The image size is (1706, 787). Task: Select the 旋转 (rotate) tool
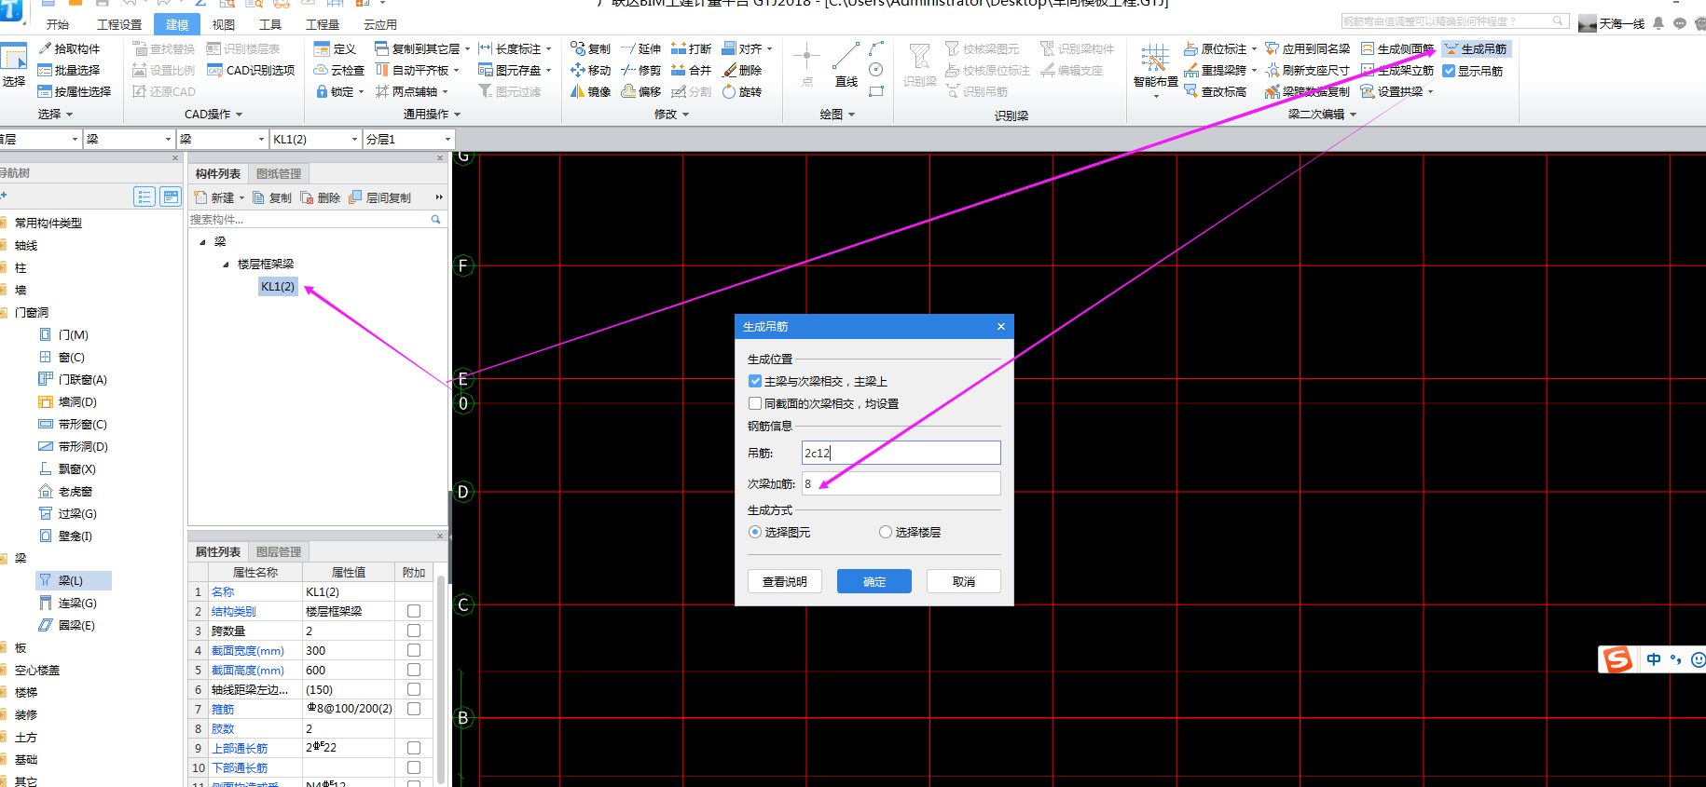click(742, 91)
